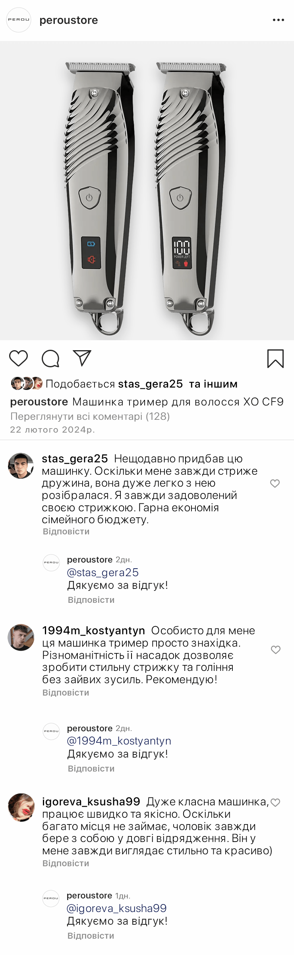The image size is (294, 955).
Task: Open the three-dots post options menu
Action: click(x=278, y=20)
